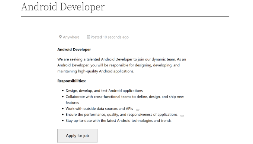Click small marker after 'responsiveness of applications'
The width and height of the screenshot is (253, 144).
point(182,116)
